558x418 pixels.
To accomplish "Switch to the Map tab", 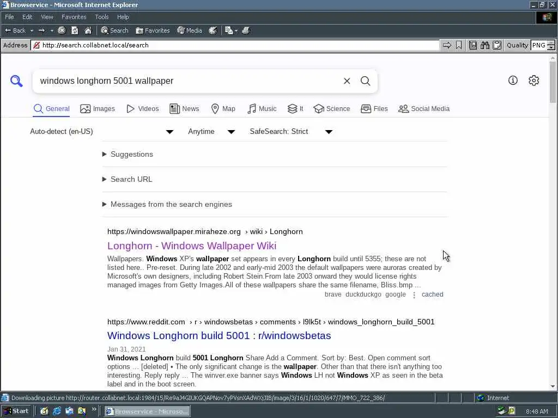I will (x=223, y=109).
